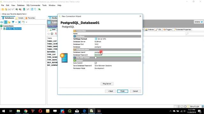Click the taskbar clock showing 11:21 PM
The image size is (204, 114).
click(192, 111)
